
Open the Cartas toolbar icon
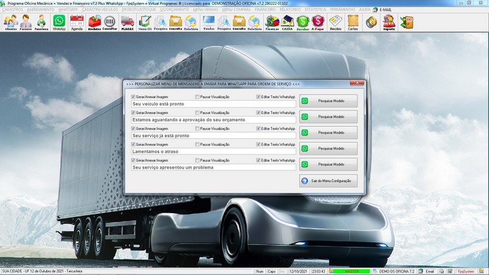click(x=353, y=23)
